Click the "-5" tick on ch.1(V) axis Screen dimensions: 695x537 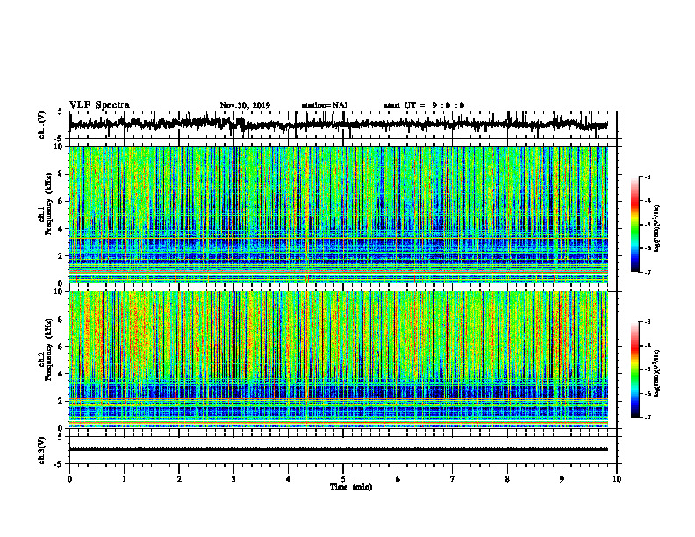(x=59, y=139)
